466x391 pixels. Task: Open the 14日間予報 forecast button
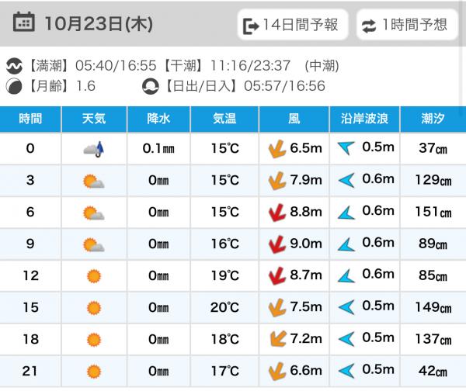coord(292,25)
